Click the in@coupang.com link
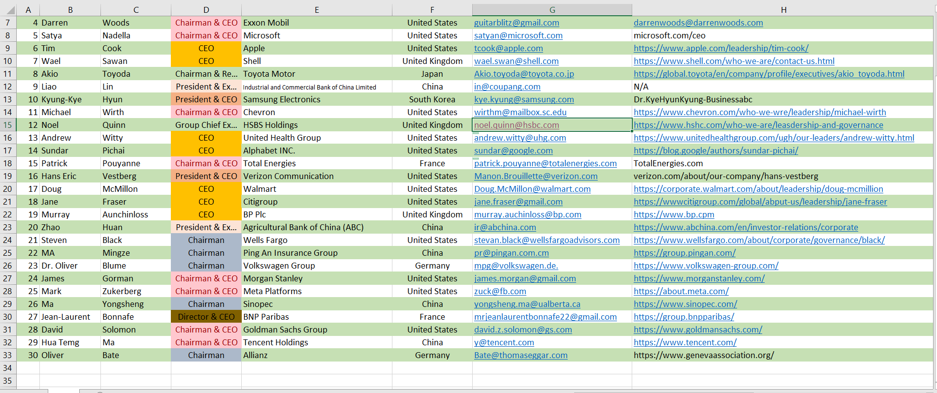This screenshot has height=393, width=937. (507, 87)
